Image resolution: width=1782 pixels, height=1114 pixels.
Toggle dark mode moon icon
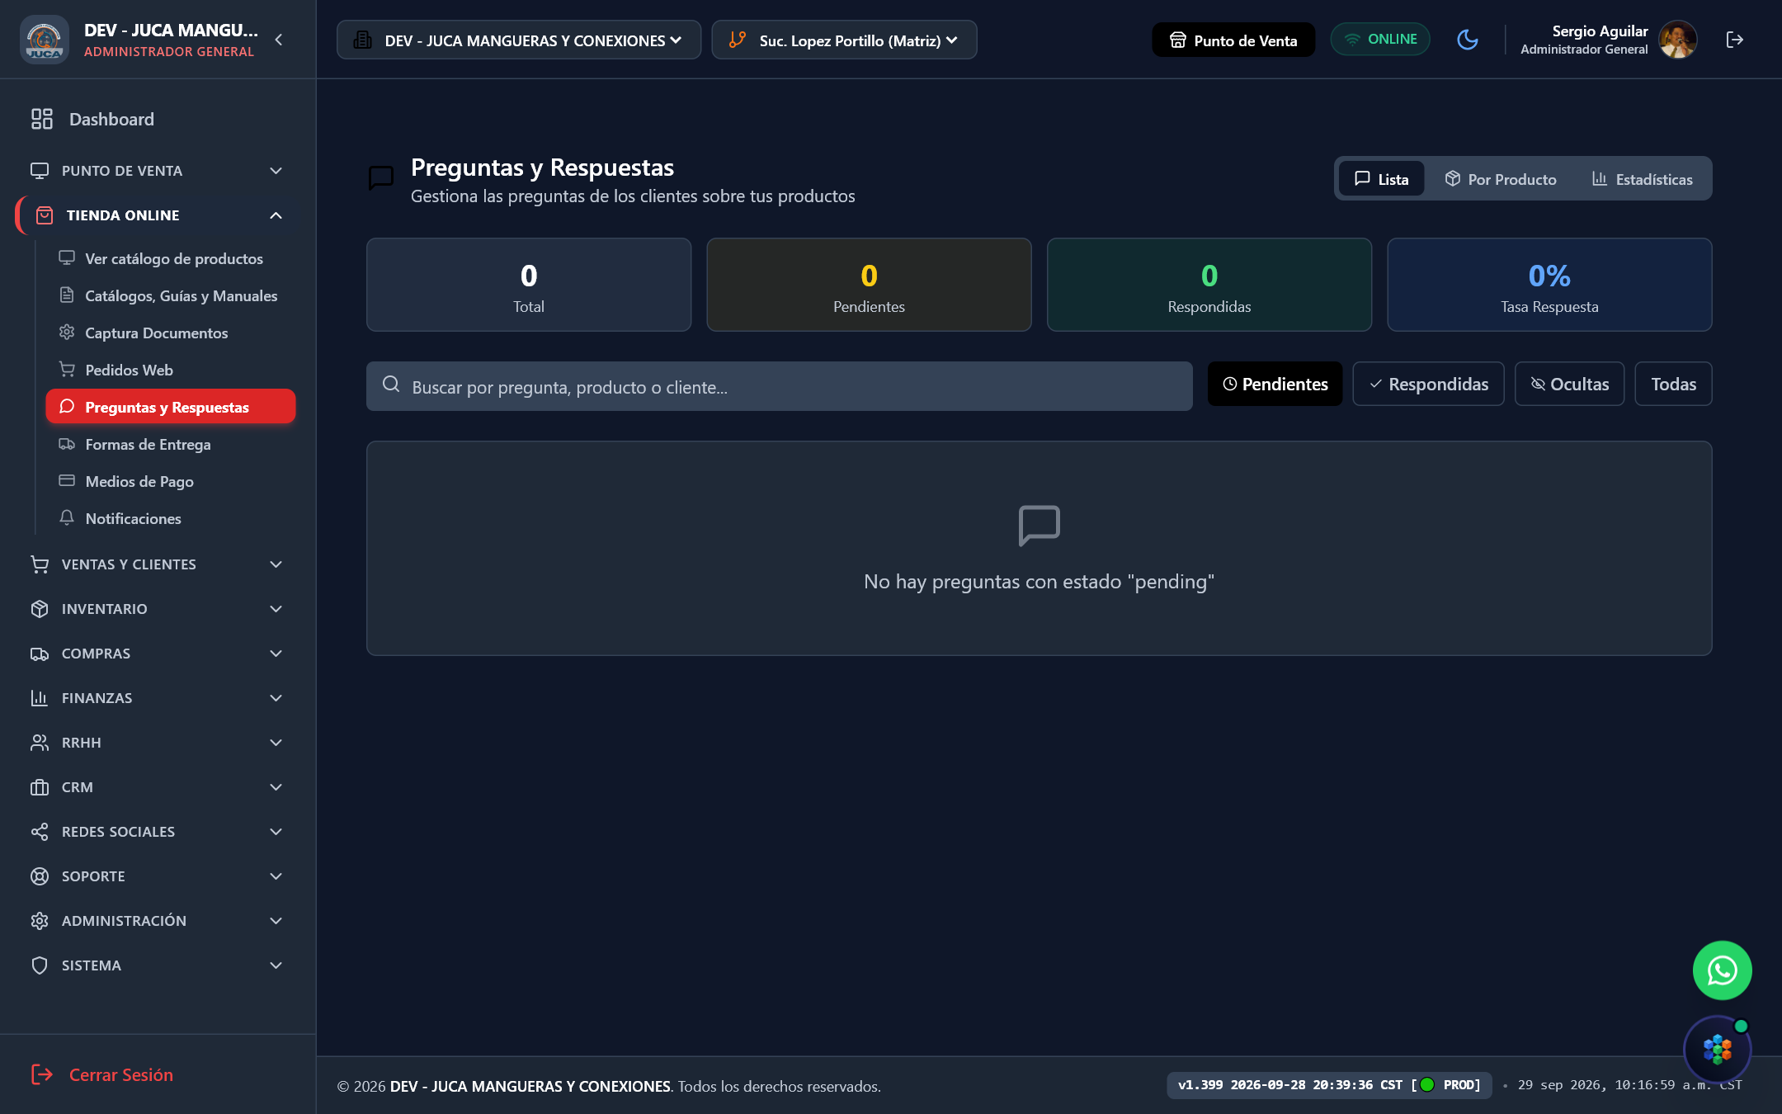(1467, 40)
